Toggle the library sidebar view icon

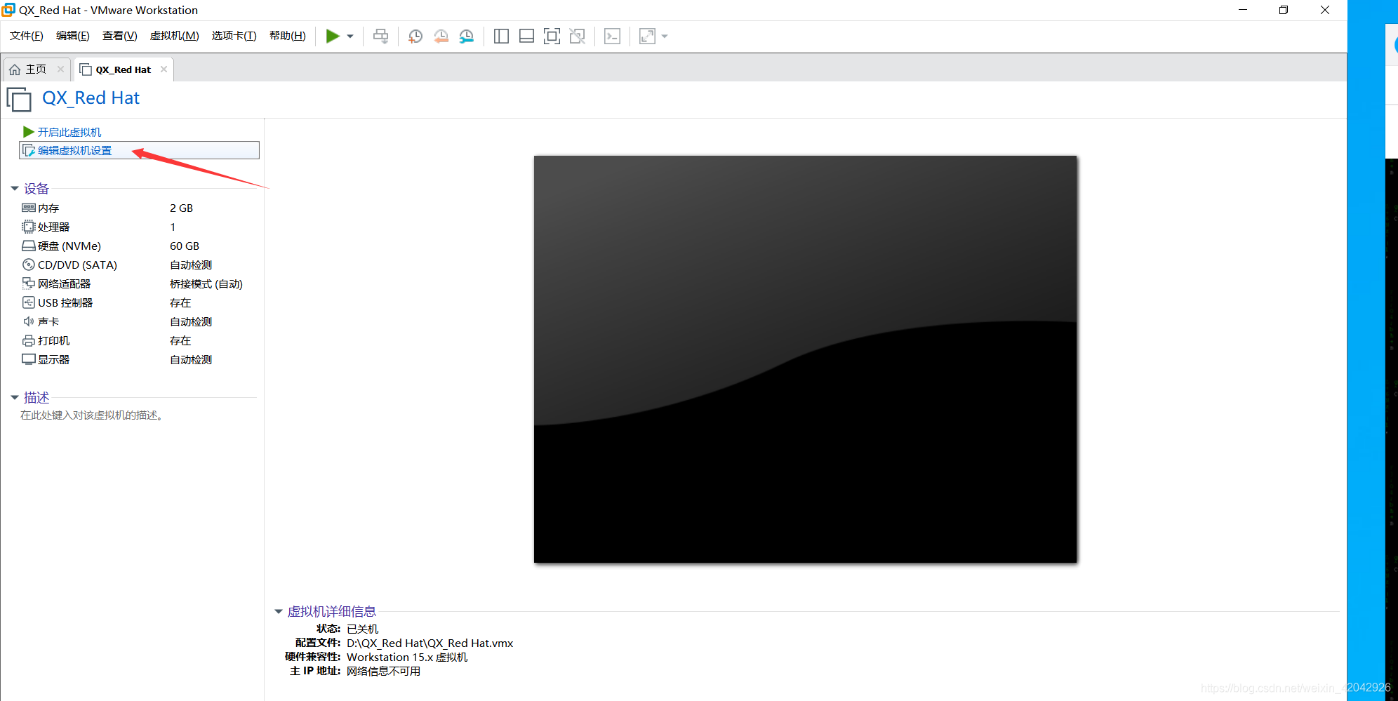click(501, 36)
